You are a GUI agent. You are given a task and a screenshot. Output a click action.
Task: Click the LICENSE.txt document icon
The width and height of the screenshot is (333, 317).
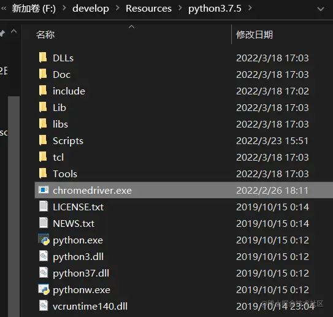point(44,207)
